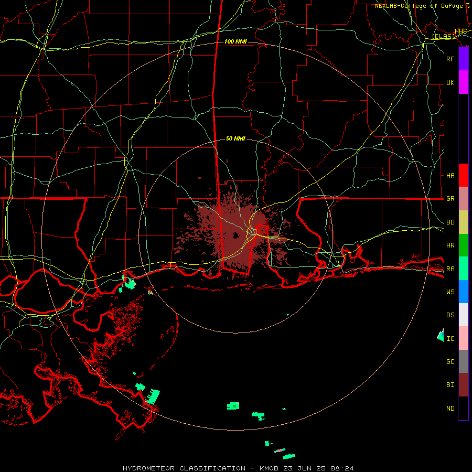Click the blue WS legend swatch
This screenshot has height=472, width=472.
(x=463, y=292)
